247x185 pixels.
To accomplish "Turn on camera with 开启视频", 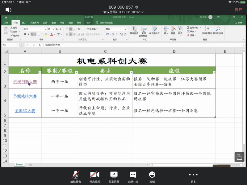I will tap(95, 177).
